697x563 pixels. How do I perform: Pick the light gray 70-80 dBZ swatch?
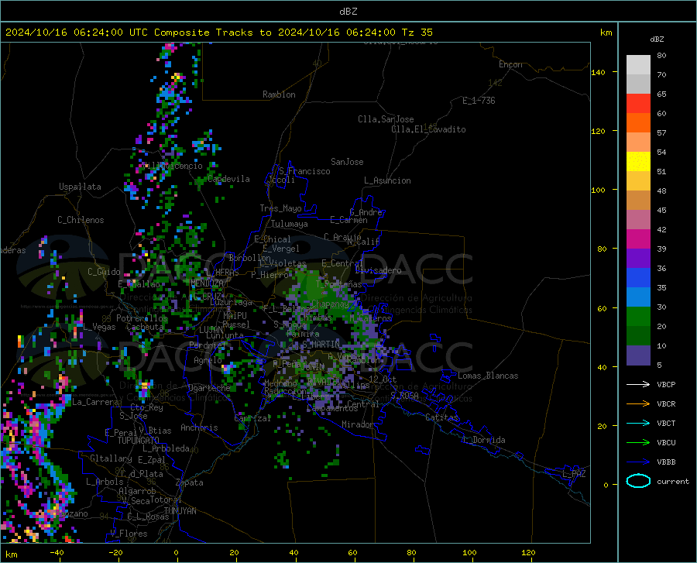(638, 65)
